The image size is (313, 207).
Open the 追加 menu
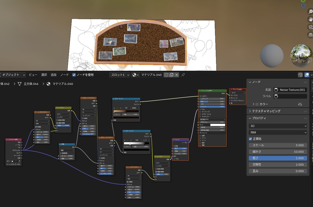point(53,75)
